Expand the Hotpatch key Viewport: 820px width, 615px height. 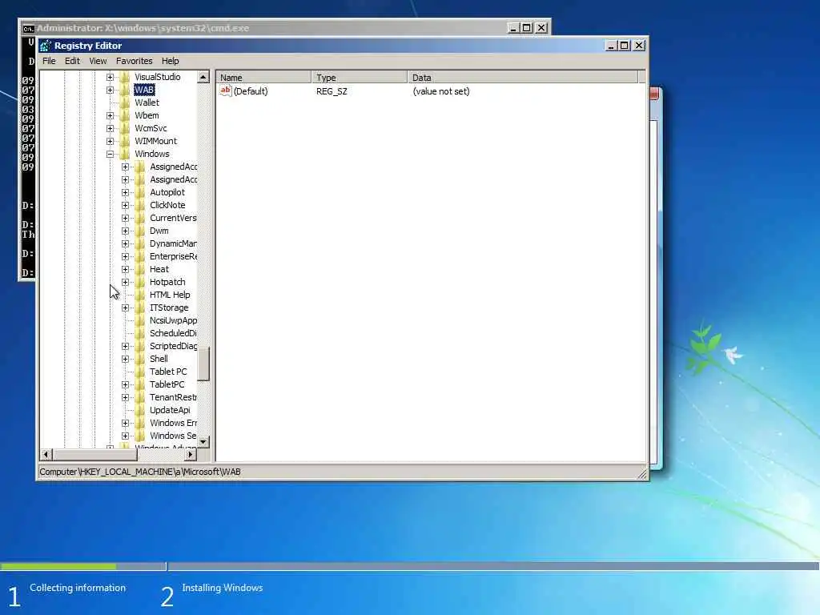pos(125,283)
